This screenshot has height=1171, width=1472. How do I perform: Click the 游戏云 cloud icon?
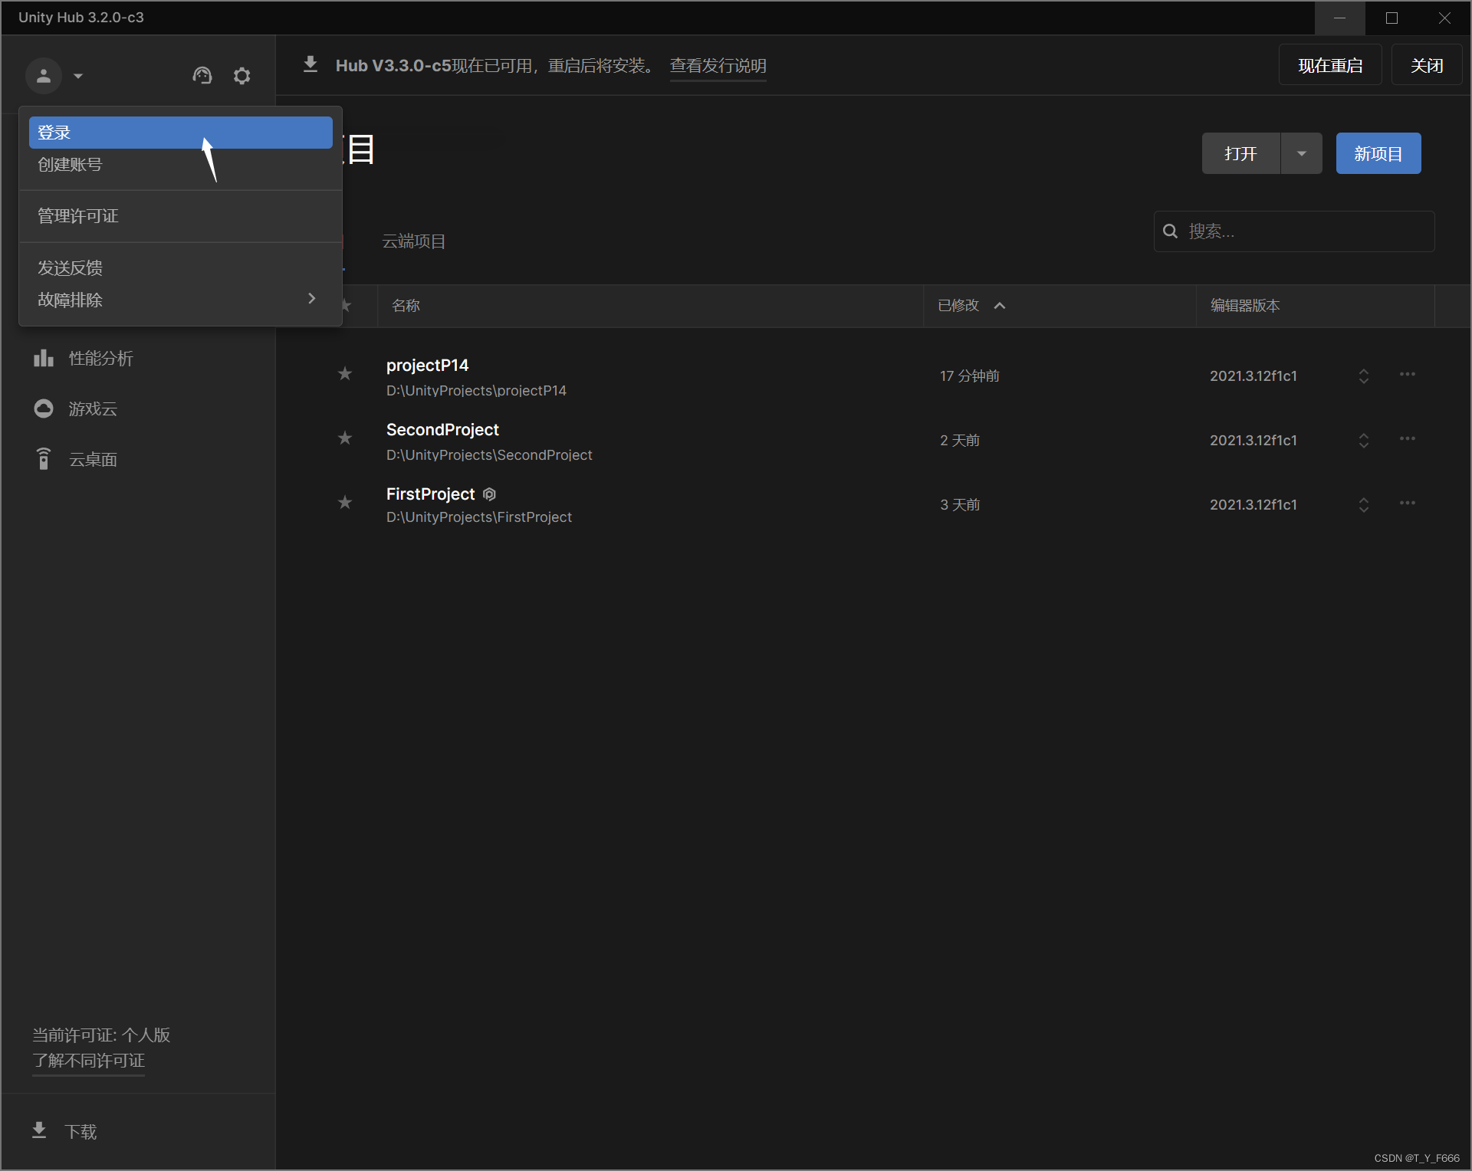tap(44, 408)
